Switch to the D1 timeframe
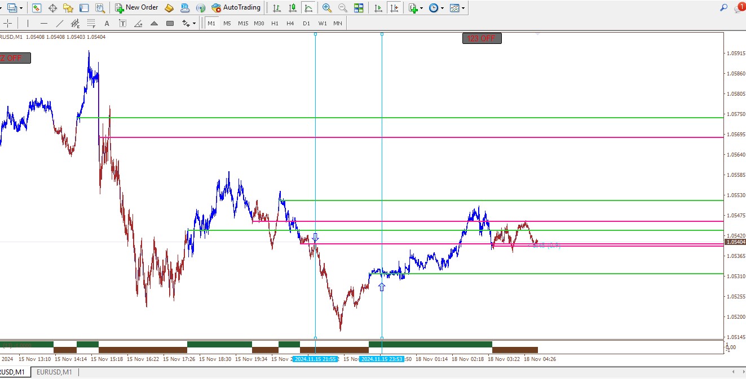This screenshot has width=746, height=379. point(306,23)
